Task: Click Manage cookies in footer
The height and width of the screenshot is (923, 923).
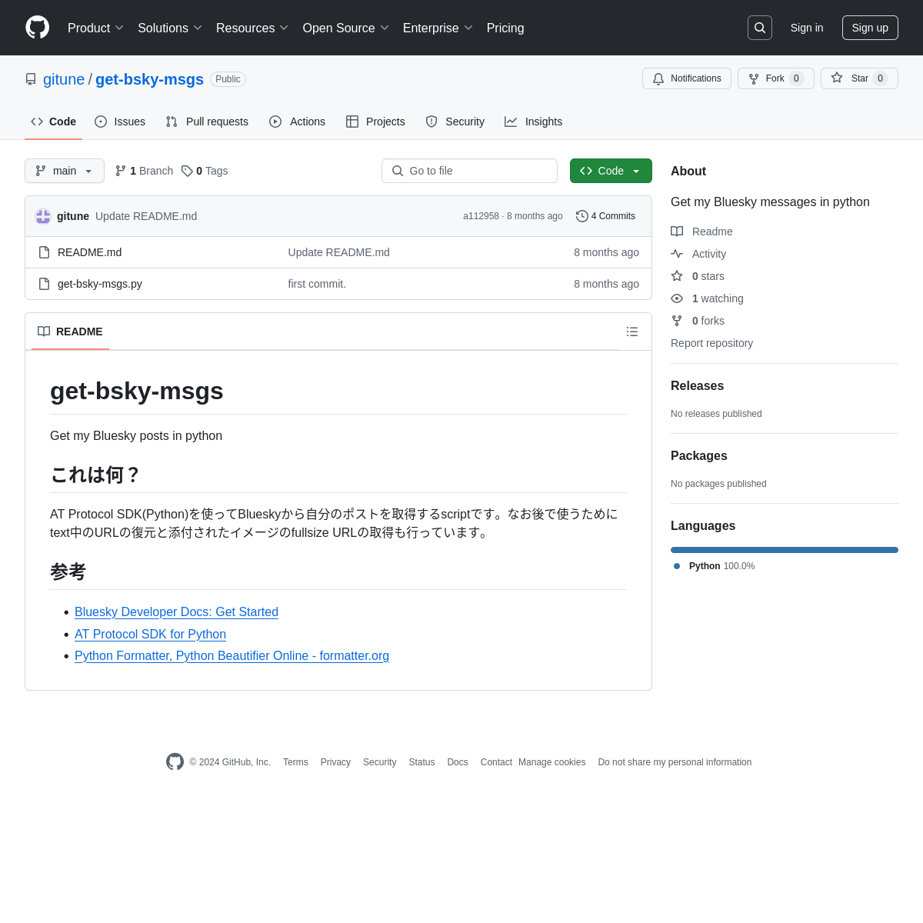Action: point(551,762)
